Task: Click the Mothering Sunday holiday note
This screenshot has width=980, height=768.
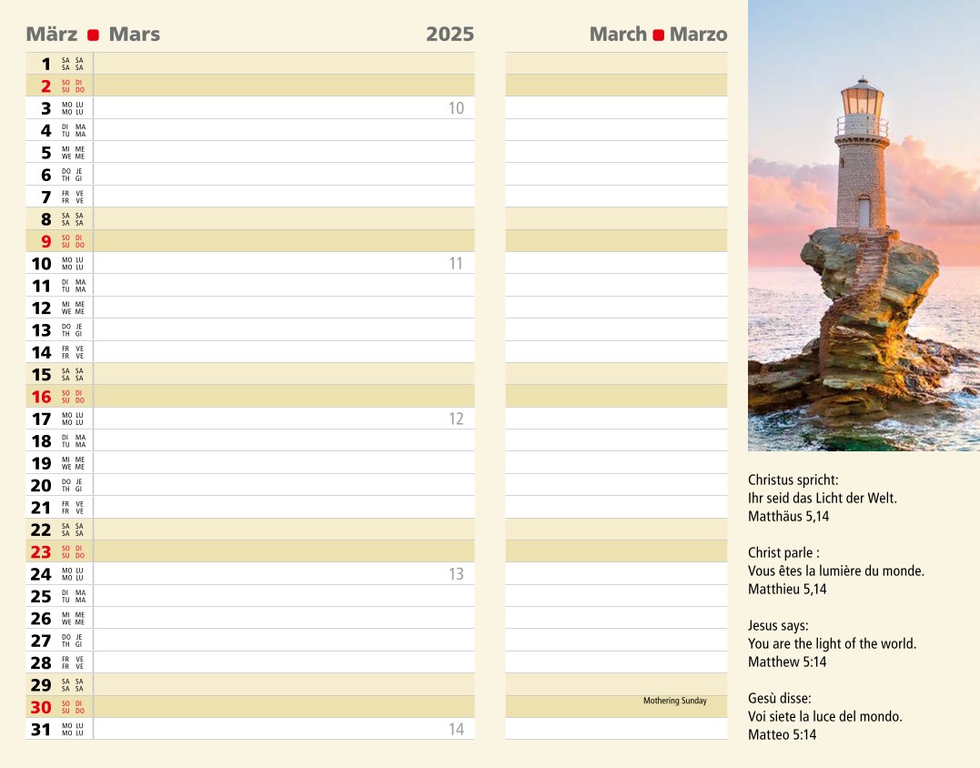Action: tap(674, 701)
